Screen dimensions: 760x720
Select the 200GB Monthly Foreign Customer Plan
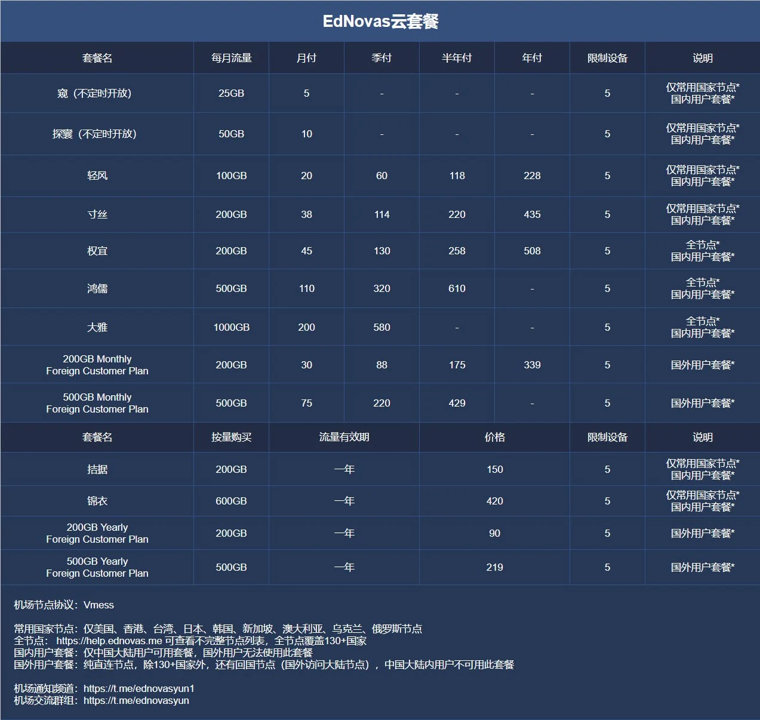click(x=97, y=365)
